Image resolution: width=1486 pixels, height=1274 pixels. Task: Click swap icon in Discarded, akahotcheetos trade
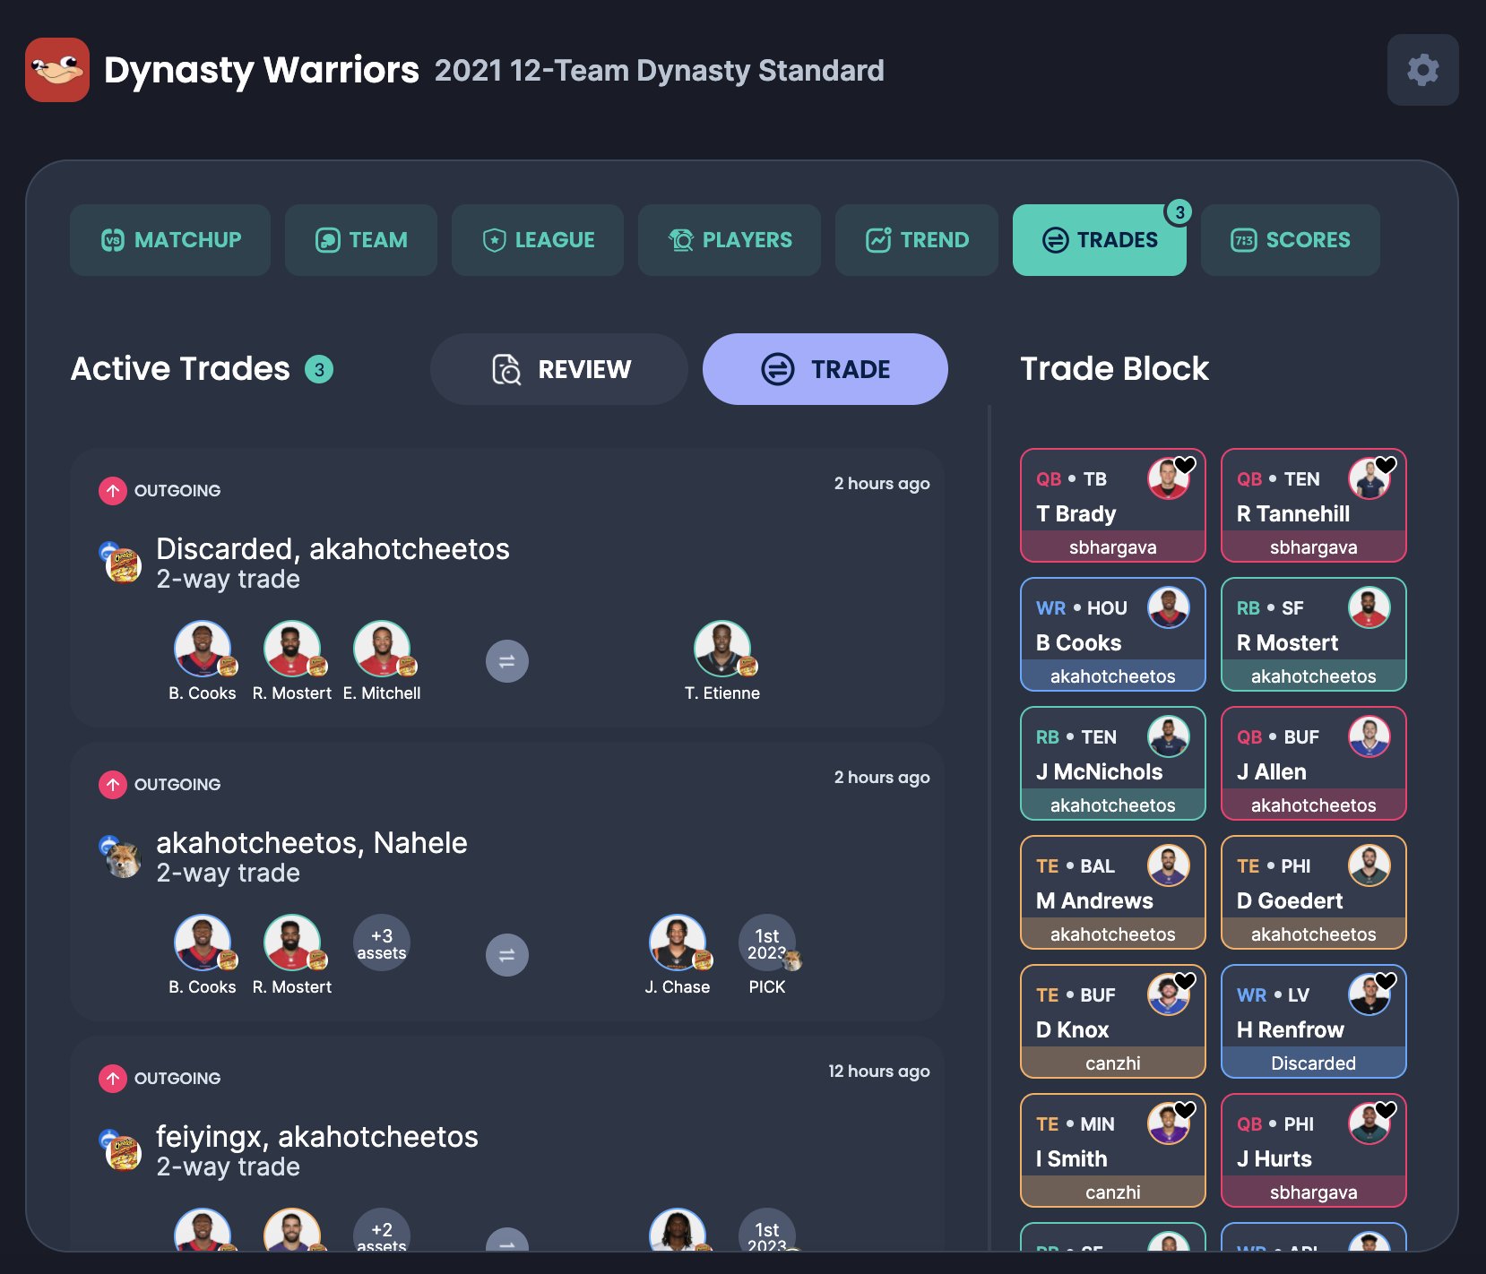click(x=507, y=661)
